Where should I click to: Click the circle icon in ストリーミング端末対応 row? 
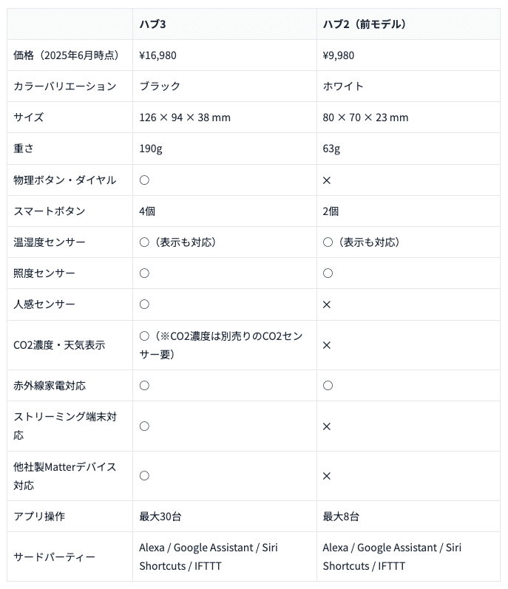click(144, 426)
